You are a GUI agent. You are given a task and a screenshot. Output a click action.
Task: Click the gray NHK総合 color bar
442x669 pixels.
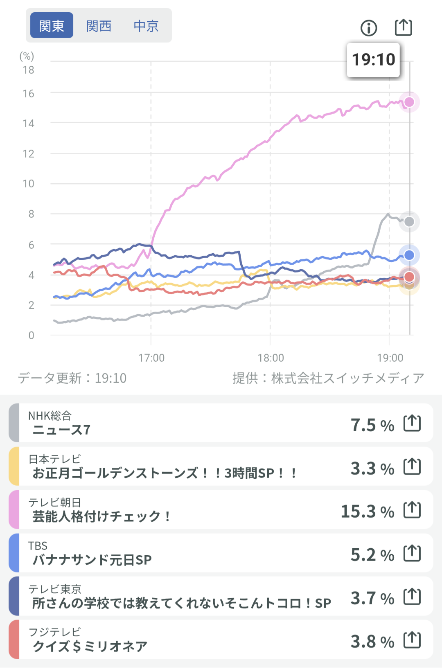pos(14,423)
